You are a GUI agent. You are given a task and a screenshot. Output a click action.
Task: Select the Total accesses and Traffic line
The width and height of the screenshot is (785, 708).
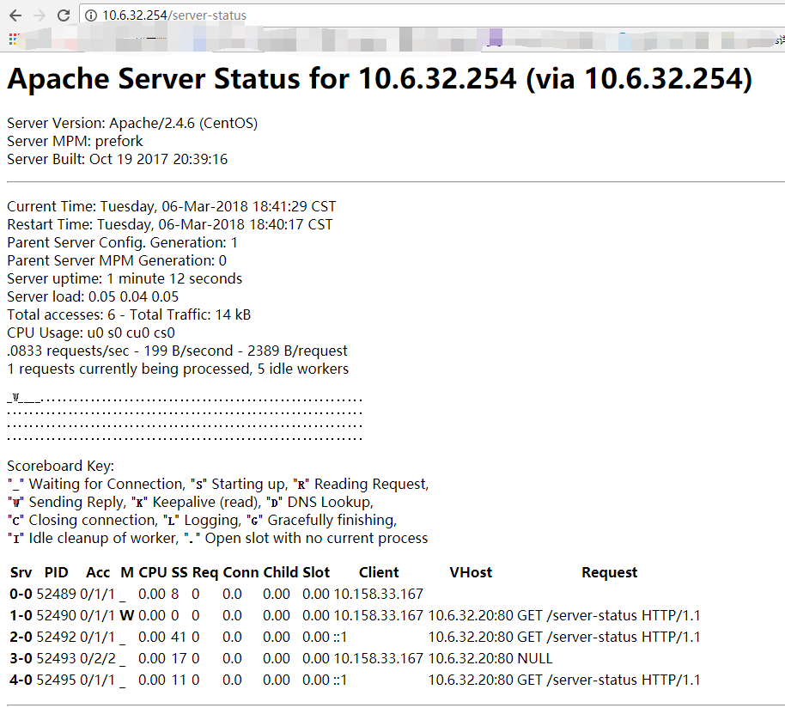coord(129,314)
